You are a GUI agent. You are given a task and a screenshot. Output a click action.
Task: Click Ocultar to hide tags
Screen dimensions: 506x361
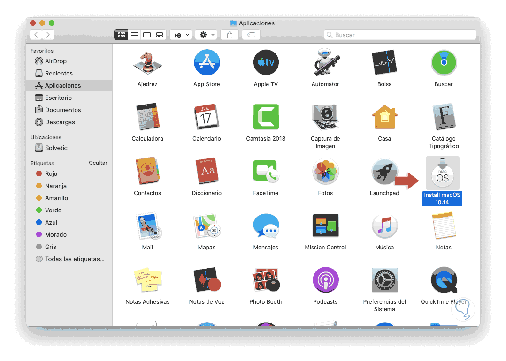(x=98, y=163)
